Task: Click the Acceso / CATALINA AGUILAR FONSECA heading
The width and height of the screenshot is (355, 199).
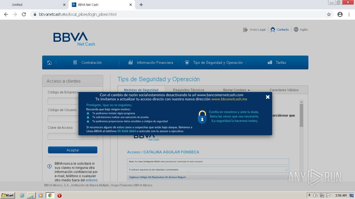Action: [x=163, y=152]
